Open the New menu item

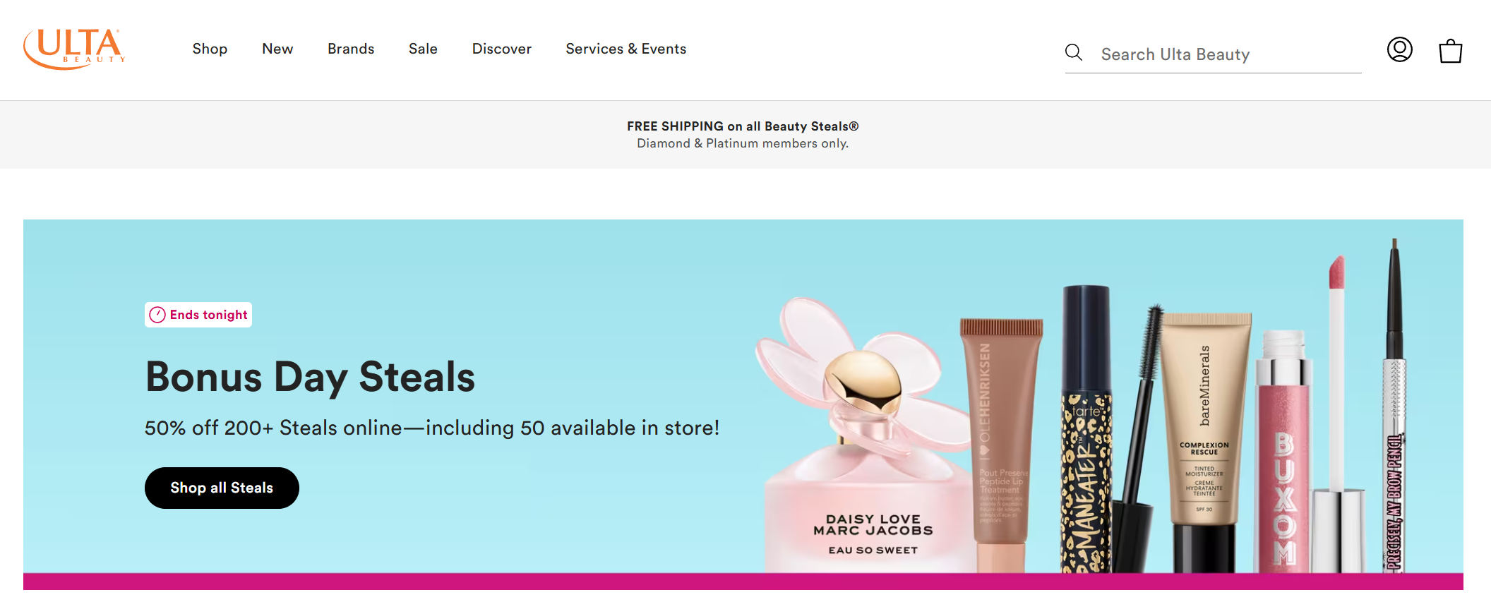tap(277, 49)
